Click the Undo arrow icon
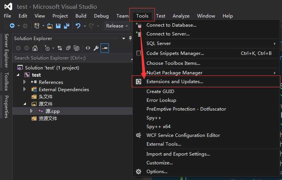 click(x=78, y=26)
